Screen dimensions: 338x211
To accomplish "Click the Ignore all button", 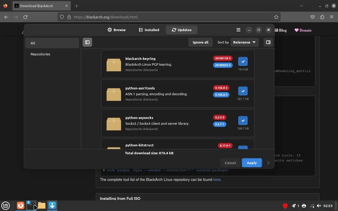I will (x=200, y=42).
